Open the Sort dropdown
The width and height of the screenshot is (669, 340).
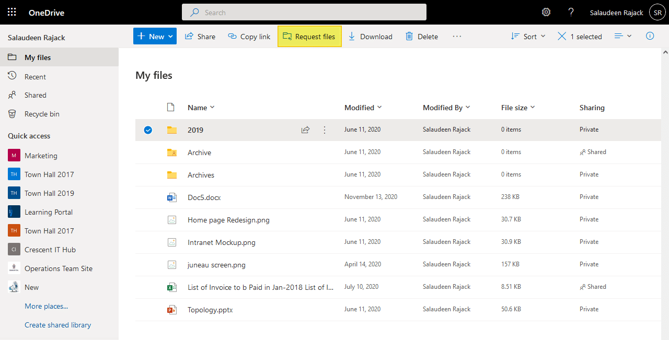tap(528, 36)
